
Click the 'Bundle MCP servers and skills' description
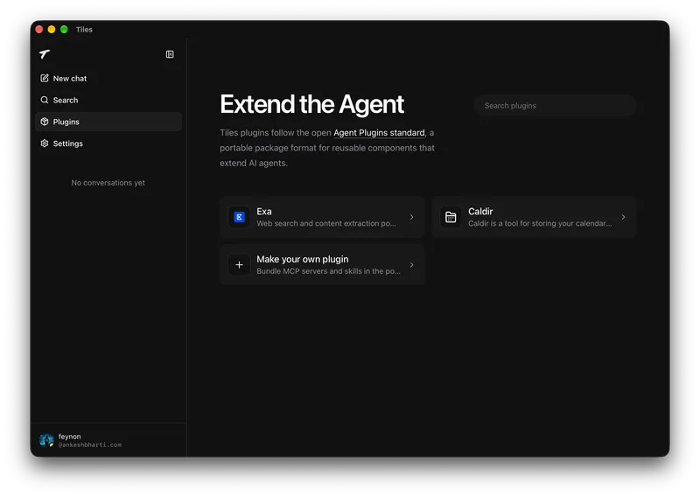coord(328,271)
